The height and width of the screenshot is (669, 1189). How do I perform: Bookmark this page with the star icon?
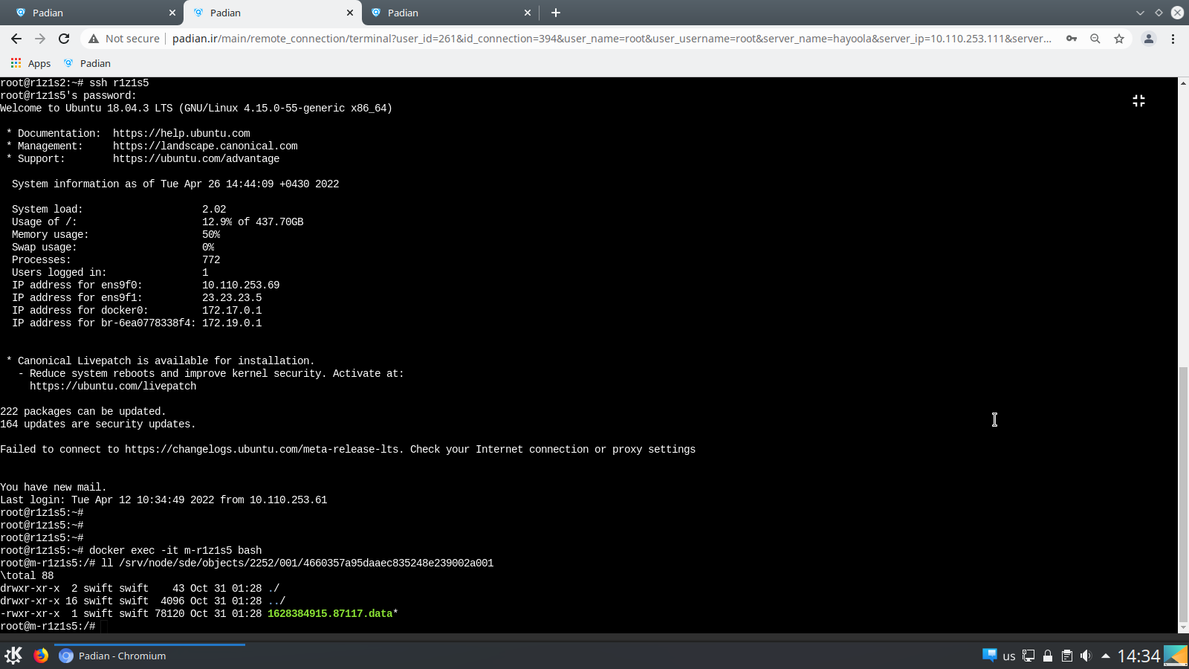pos(1119,39)
